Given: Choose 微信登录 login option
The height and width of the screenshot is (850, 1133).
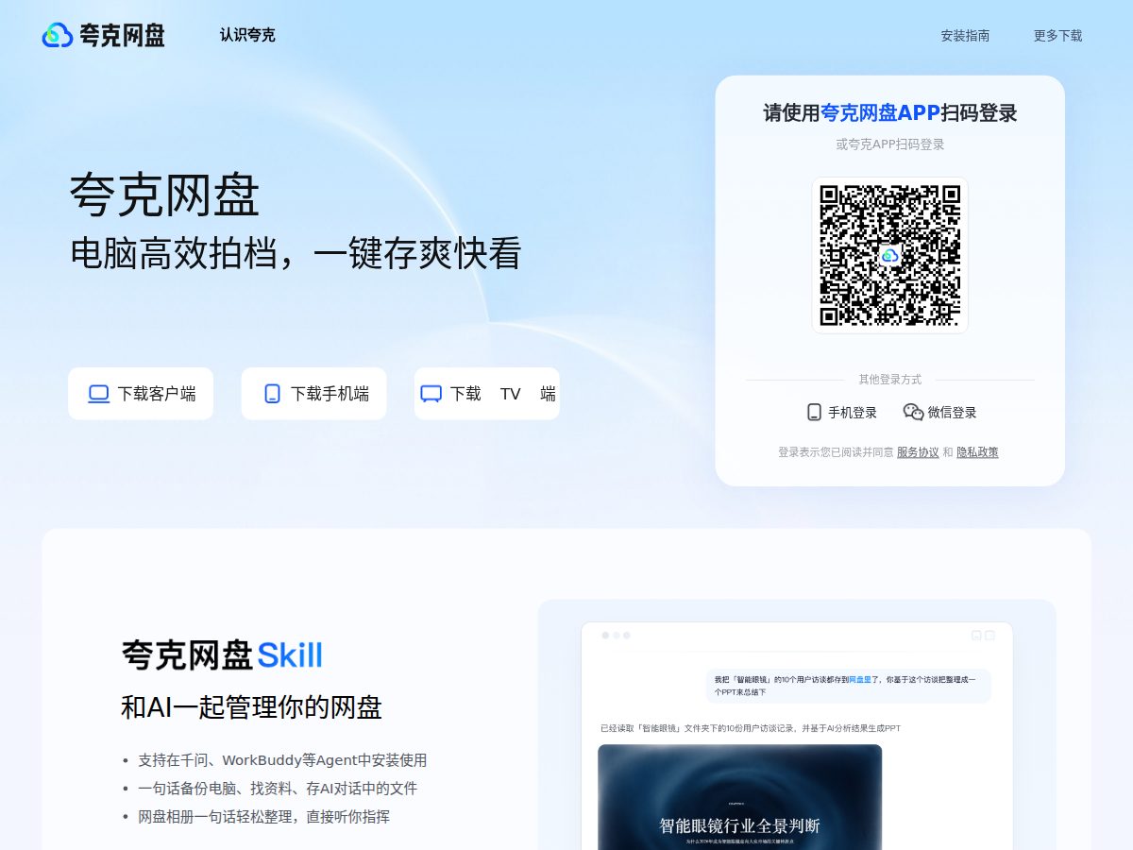Looking at the screenshot, I should pyautogui.click(x=940, y=412).
